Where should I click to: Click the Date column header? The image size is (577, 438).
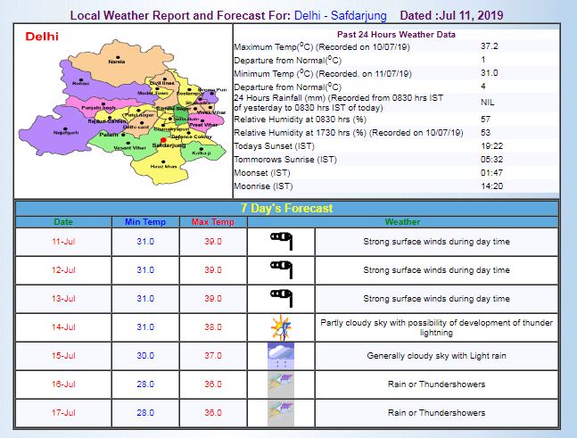[x=63, y=221]
